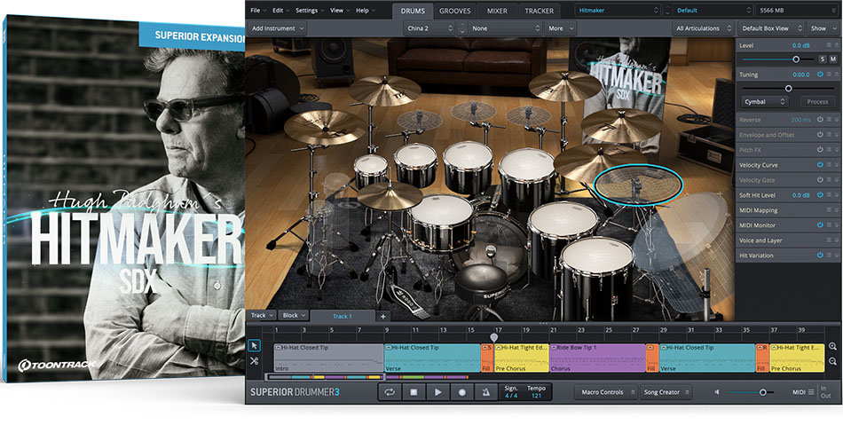Open the View menu
Image resolution: width=843 pixels, height=433 pixels.
[x=339, y=11]
